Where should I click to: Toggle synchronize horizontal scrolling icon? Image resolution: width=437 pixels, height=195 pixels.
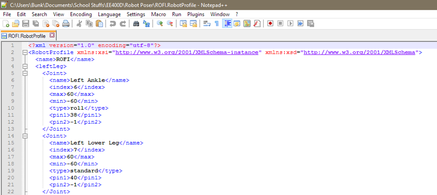click(193, 24)
